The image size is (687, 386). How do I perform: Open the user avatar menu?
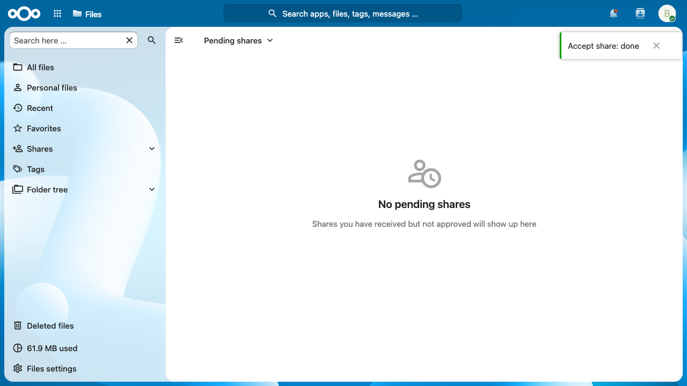click(667, 14)
